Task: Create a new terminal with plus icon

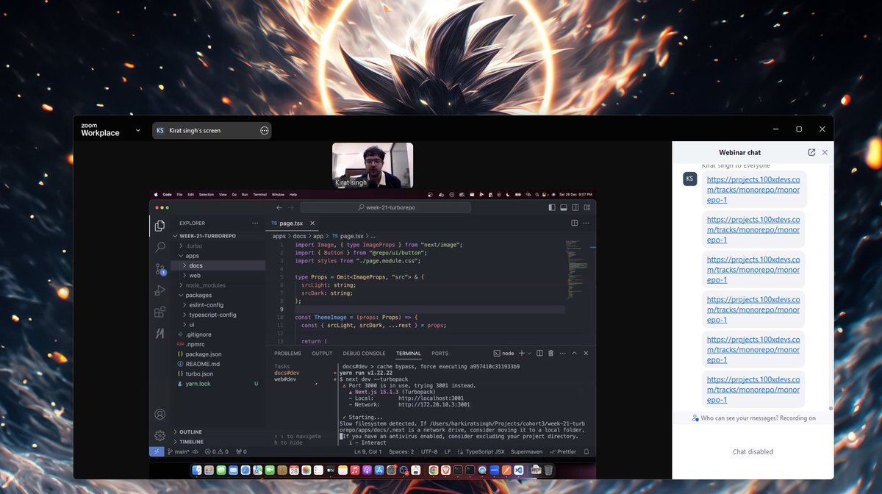Action: (522, 353)
